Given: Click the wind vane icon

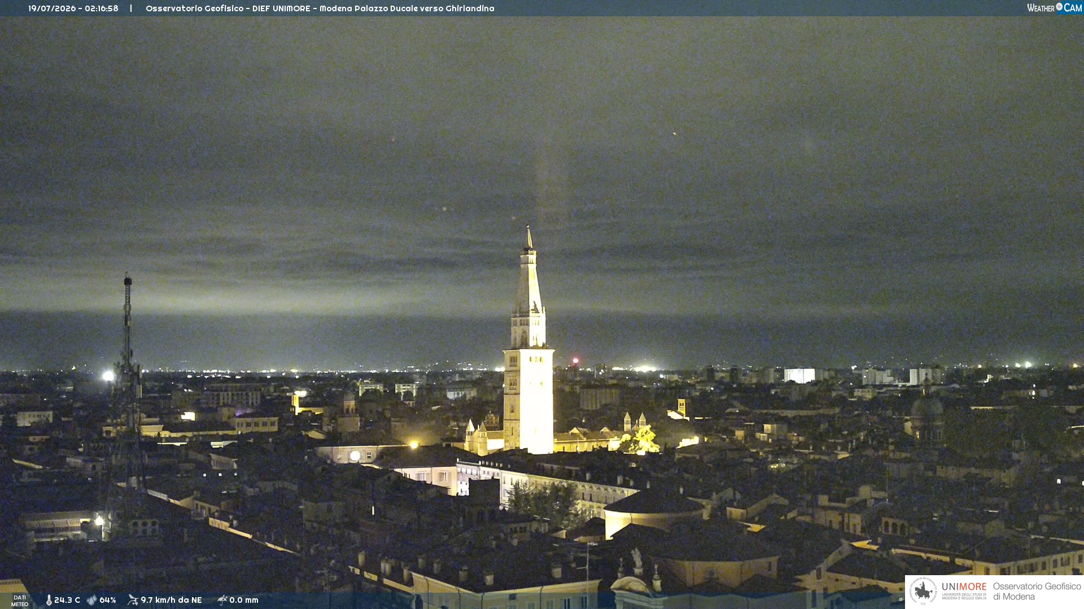Looking at the screenshot, I should [x=133, y=600].
